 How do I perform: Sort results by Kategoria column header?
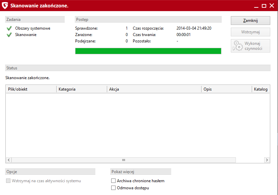82,89
